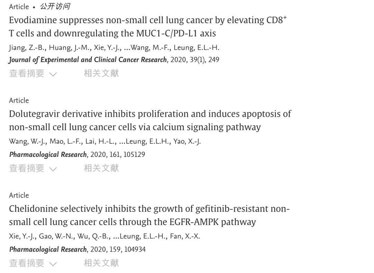Click 相关文献 under the Dolutegravir article
Viewport: 374px width, 273px height.
pos(101,168)
